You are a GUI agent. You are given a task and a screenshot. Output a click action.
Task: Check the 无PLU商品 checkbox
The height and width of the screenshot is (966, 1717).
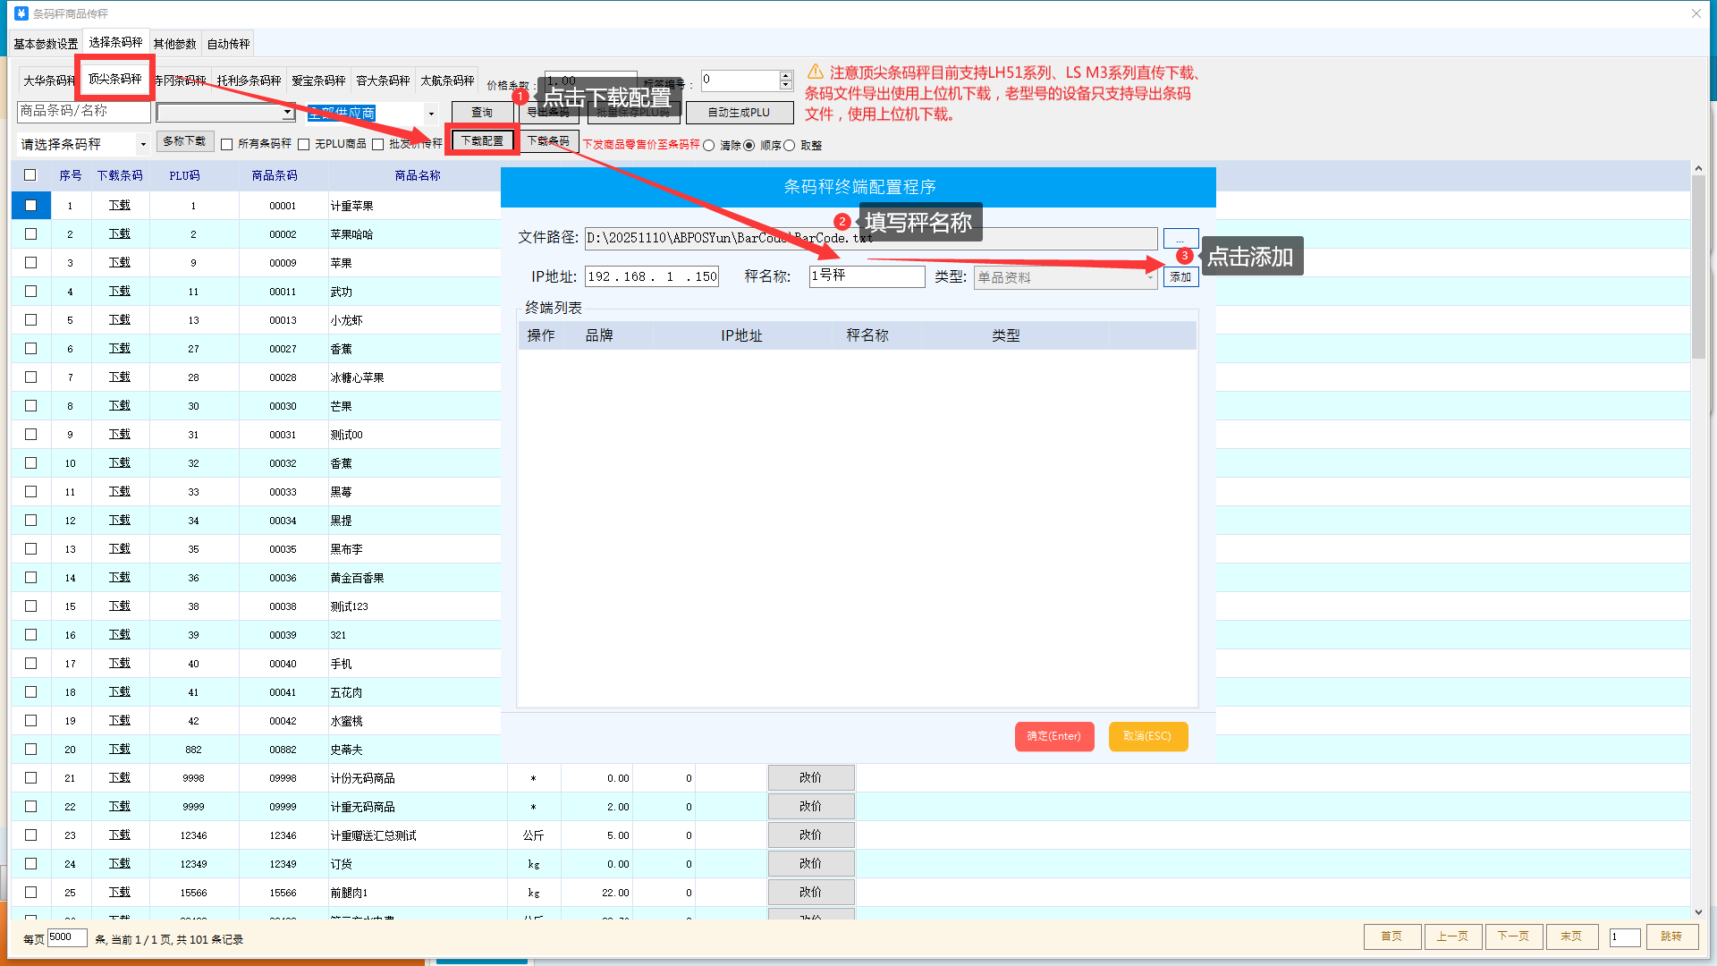[x=304, y=144]
